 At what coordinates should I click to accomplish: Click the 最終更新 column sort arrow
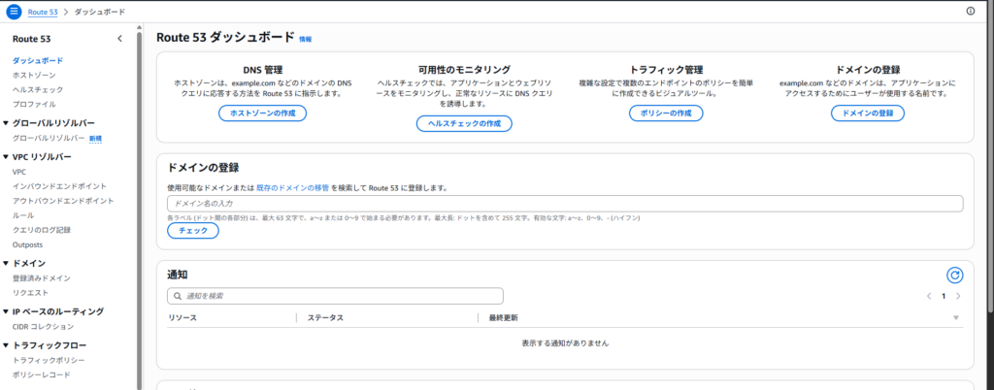(x=955, y=318)
